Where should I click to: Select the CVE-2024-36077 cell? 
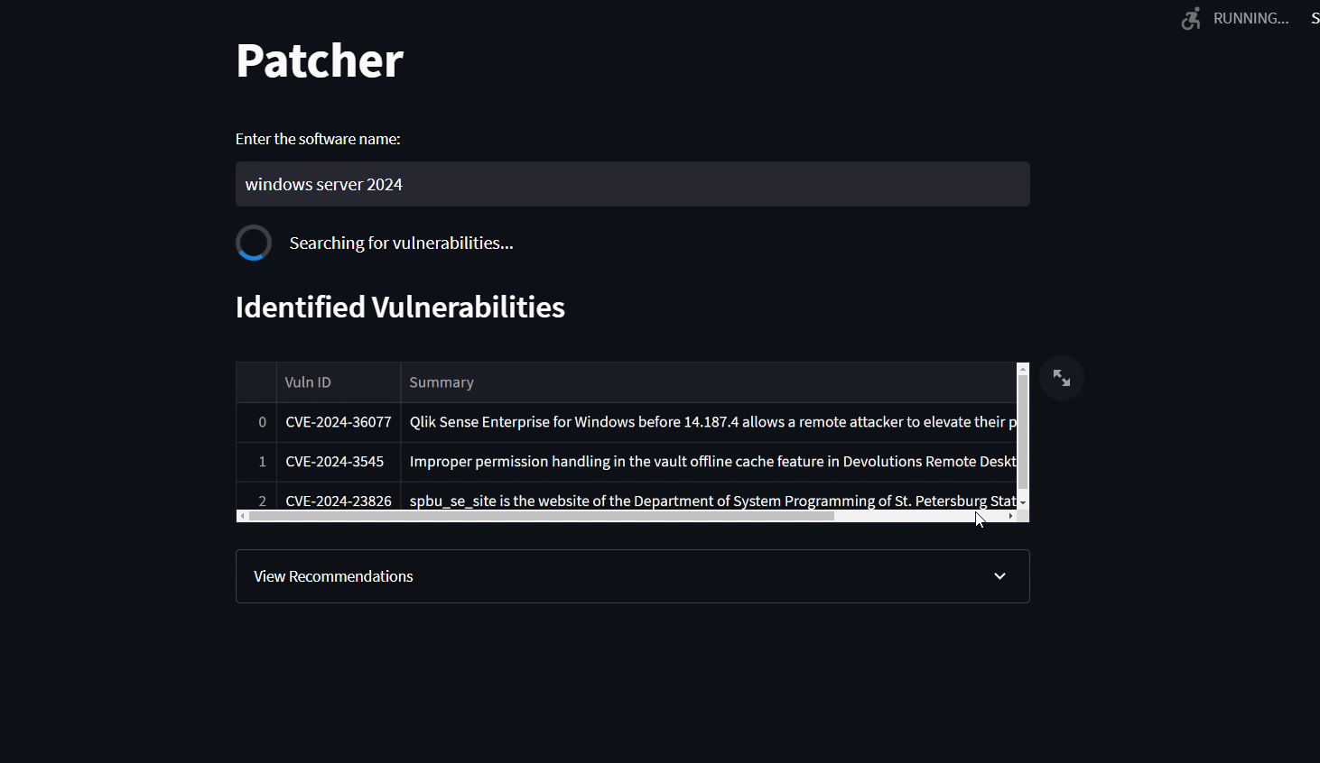coord(339,422)
